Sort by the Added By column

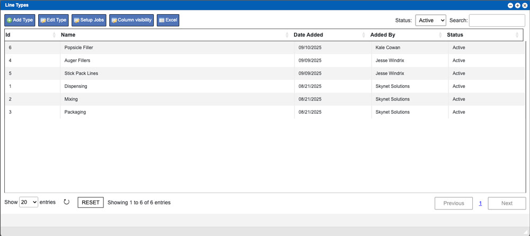(405, 35)
